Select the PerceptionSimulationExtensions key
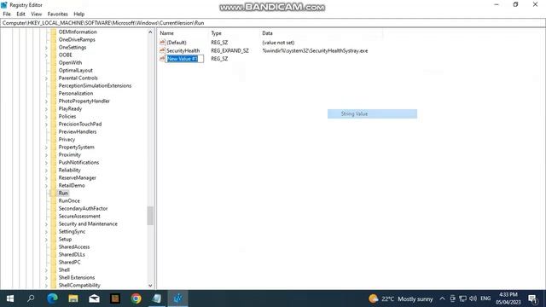The image size is (546, 307). [x=95, y=85]
